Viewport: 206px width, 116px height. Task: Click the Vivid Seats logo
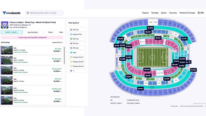(12, 13)
